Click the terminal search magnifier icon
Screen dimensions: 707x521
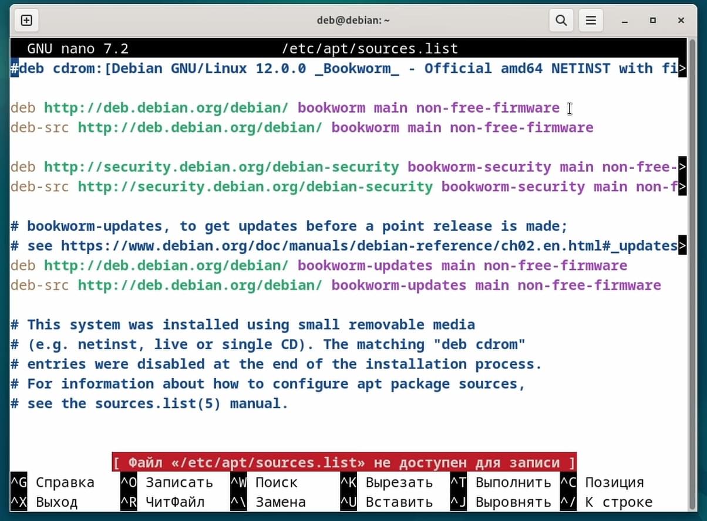tap(561, 21)
